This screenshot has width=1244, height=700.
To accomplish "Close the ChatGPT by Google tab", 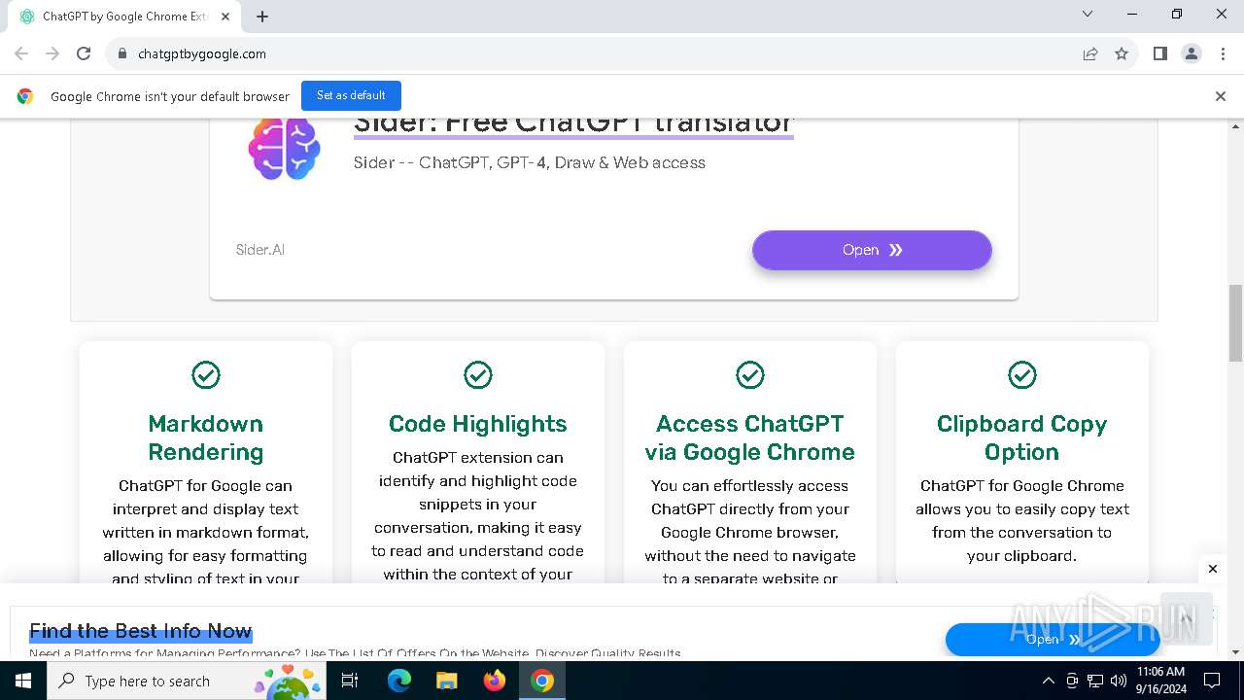I will point(226,17).
